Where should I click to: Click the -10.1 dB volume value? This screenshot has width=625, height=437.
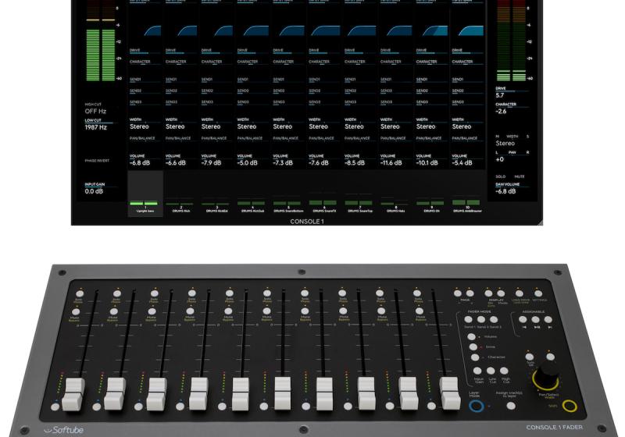point(427,163)
